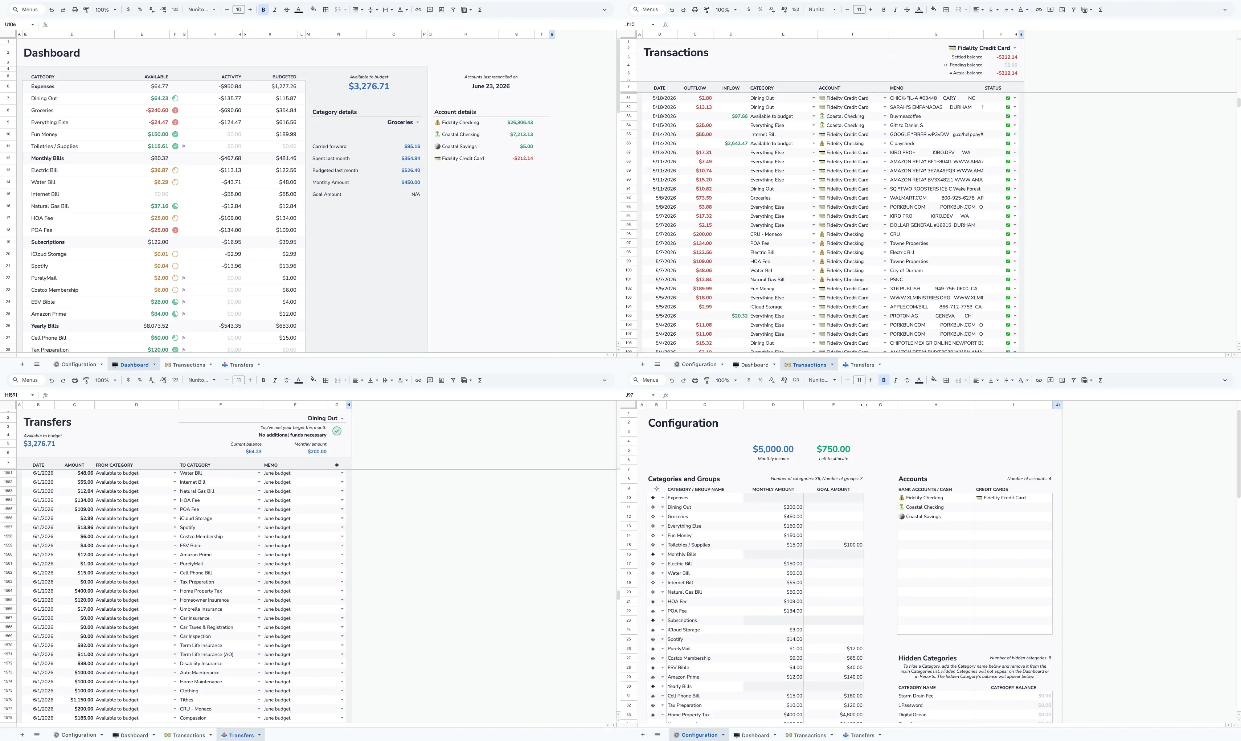Click create filter icon in Transactions window
The width and height of the screenshot is (1241, 741).
point(1073,9)
